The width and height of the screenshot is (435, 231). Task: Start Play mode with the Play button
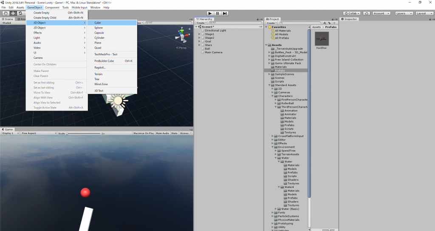tap(210, 13)
